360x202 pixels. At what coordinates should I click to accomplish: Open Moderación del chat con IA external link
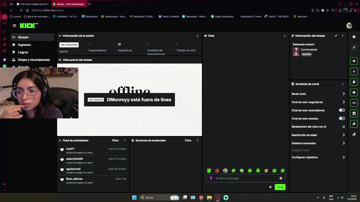point(344,127)
